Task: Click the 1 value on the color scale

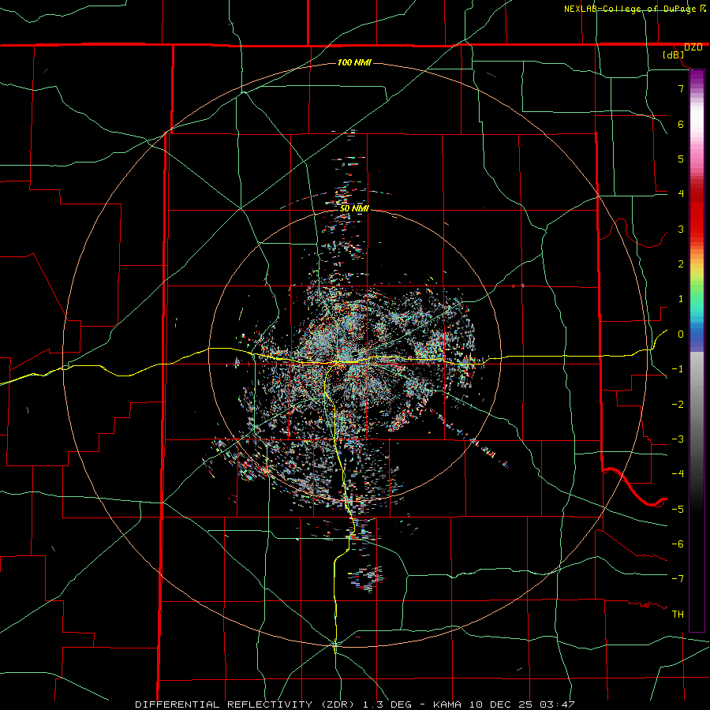Action: coord(681,299)
